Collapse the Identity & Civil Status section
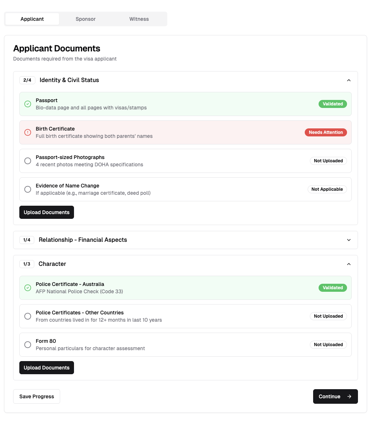Image resolution: width=374 pixels, height=426 pixels. tap(348, 80)
